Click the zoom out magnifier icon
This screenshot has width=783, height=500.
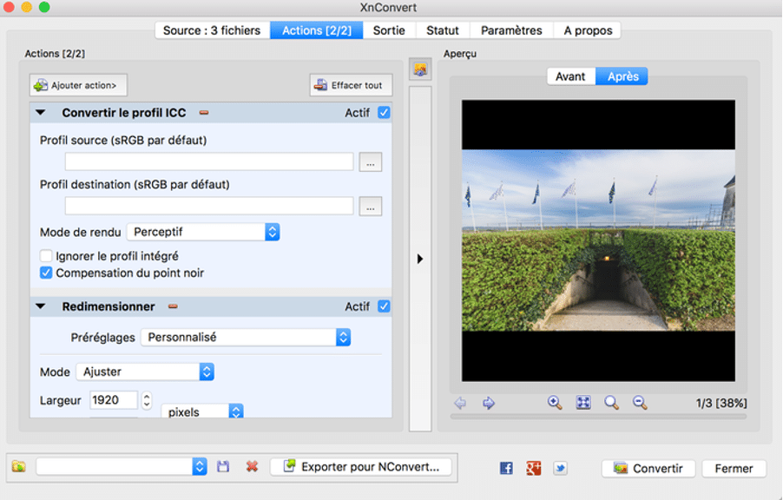[x=640, y=403]
